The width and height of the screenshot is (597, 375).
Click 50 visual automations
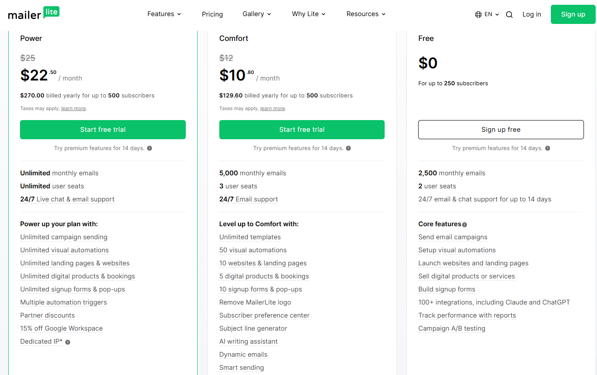tap(253, 250)
